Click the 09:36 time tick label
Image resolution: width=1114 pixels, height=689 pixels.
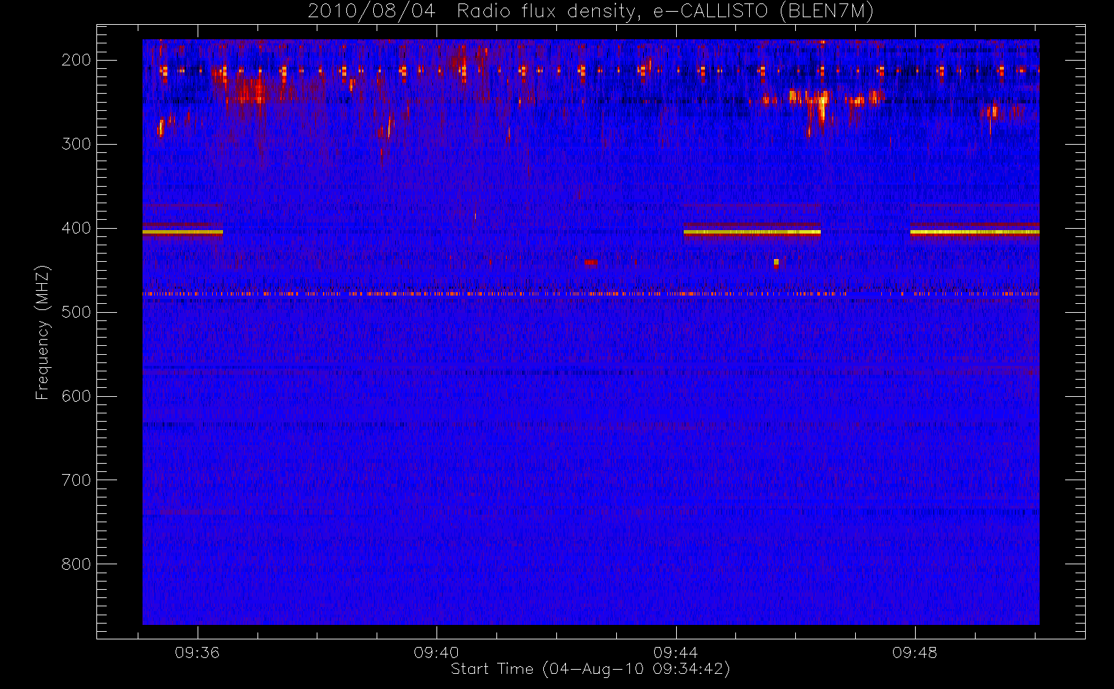(x=197, y=652)
